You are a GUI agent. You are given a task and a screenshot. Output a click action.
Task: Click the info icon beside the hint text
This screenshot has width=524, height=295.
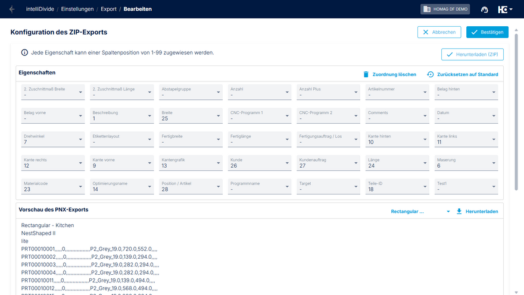(x=24, y=52)
